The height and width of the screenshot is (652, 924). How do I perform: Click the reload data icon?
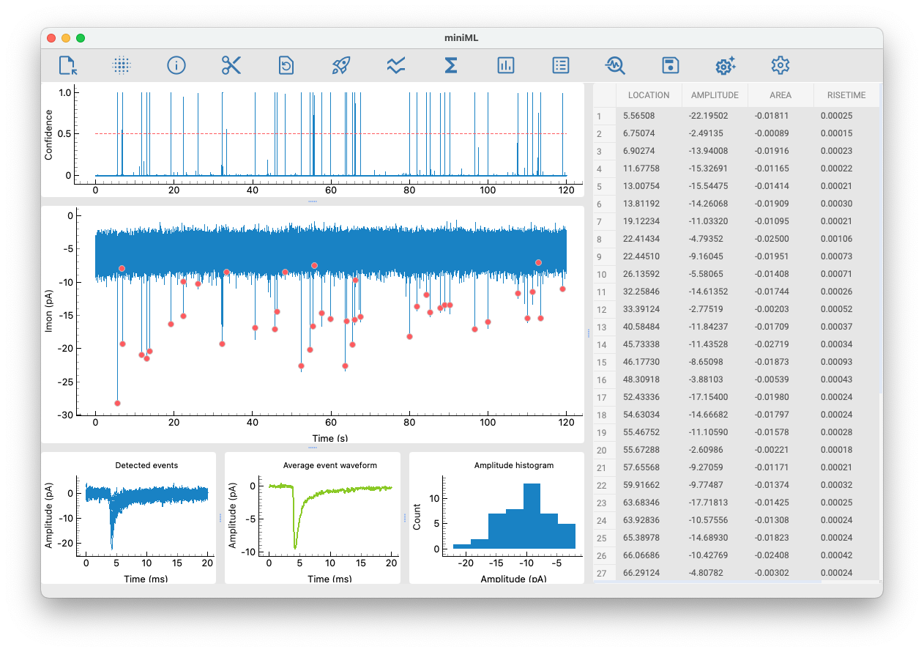click(286, 65)
